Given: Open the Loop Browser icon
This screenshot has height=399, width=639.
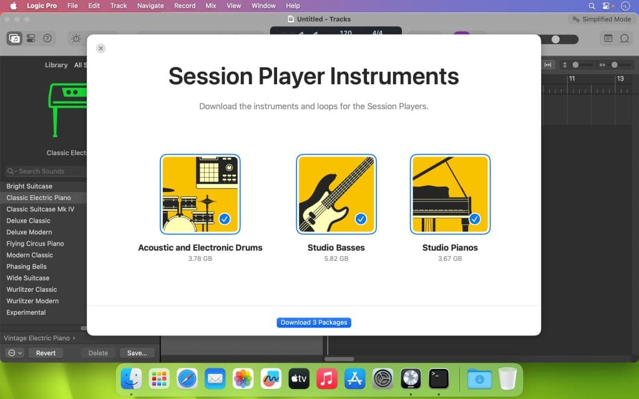Looking at the screenshot, I should [x=623, y=38].
